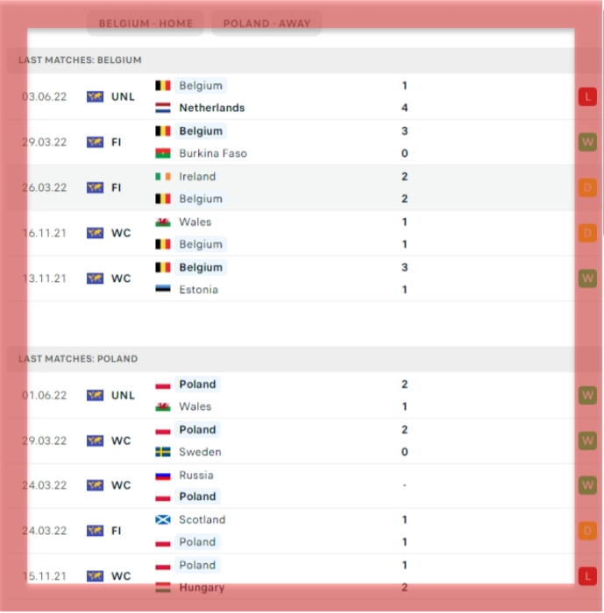Click the red L badge for Poland vs Hungary
This screenshot has width=604, height=613.
(587, 576)
